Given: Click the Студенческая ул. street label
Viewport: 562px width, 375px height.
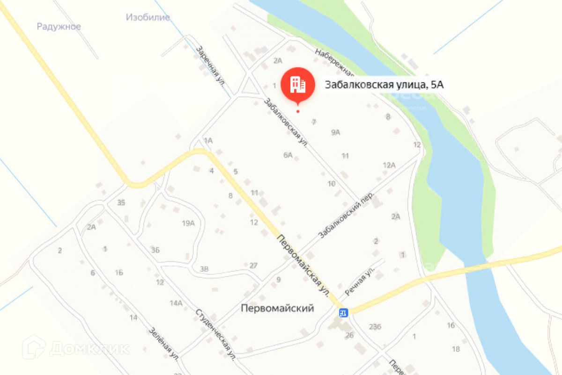Looking at the screenshot, I should pyautogui.click(x=215, y=335).
